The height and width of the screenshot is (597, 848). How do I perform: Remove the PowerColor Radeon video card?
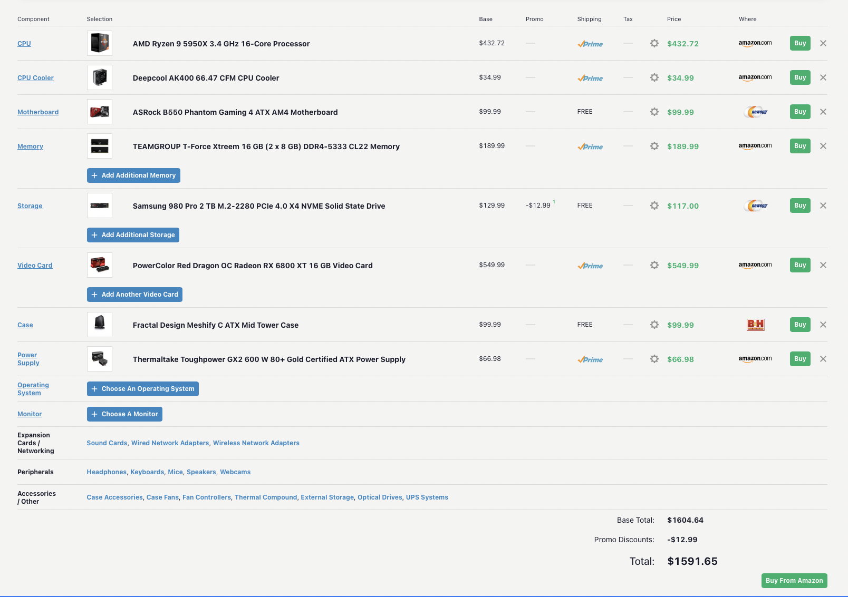(823, 265)
